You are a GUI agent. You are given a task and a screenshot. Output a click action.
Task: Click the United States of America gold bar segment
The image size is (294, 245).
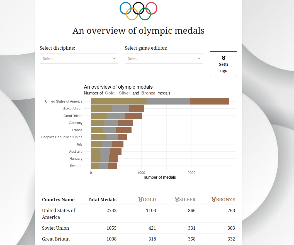pyautogui.click(x=119, y=101)
